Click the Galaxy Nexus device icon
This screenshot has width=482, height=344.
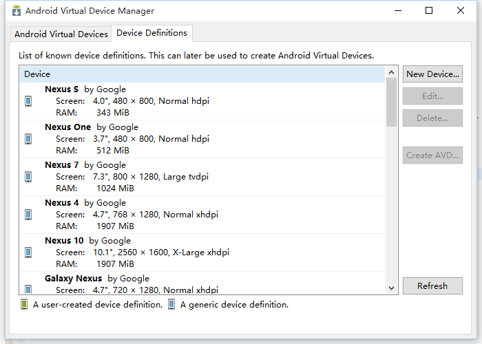(28, 290)
